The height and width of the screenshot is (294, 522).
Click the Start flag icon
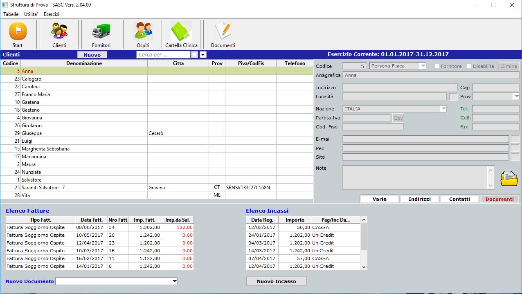coord(18,31)
